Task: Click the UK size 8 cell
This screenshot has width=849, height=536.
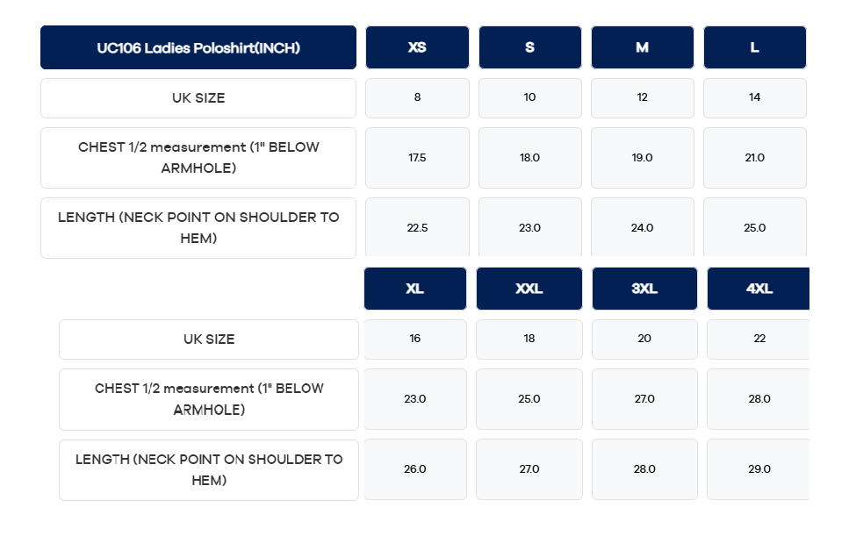Action: (417, 97)
